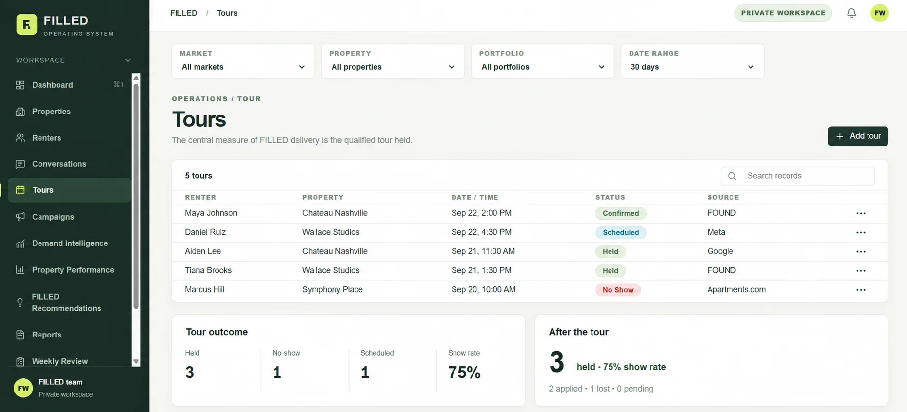Open the FW user avatar menu
Viewport: 907px width, 412px height.
pos(880,13)
